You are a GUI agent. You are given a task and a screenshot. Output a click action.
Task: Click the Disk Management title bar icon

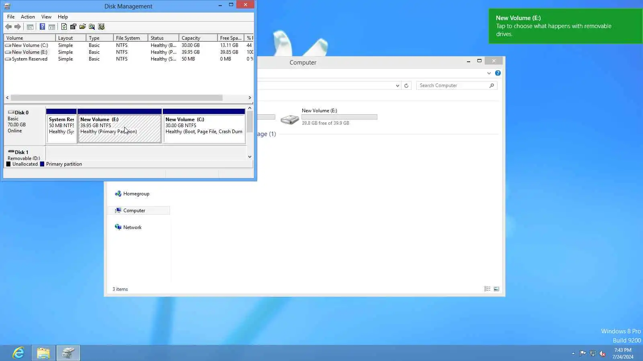click(7, 6)
